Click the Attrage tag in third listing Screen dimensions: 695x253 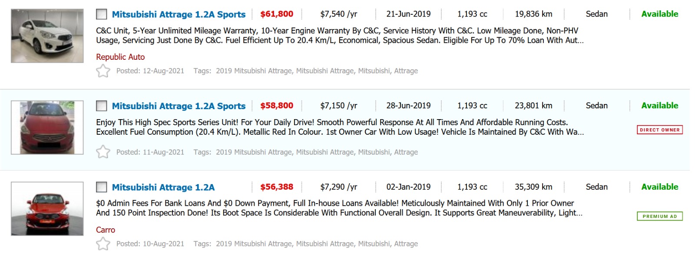tap(406, 244)
